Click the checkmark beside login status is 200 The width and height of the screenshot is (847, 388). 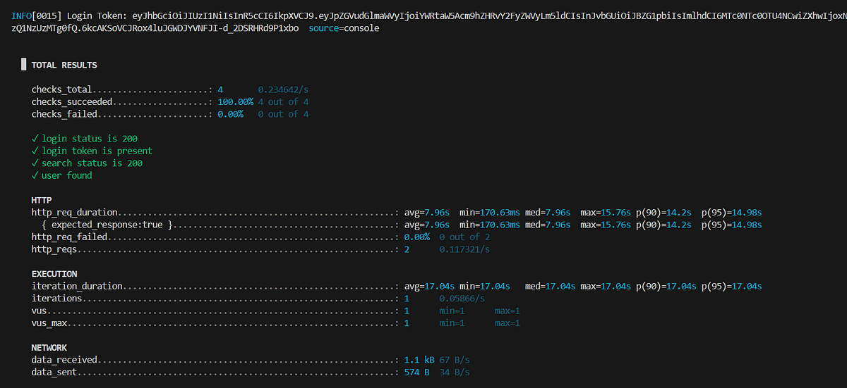click(x=35, y=139)
